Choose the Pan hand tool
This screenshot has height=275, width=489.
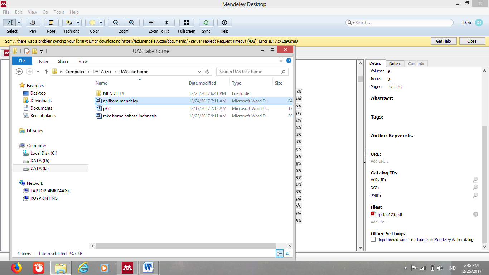pyautogui.click(x=33, y=23)
